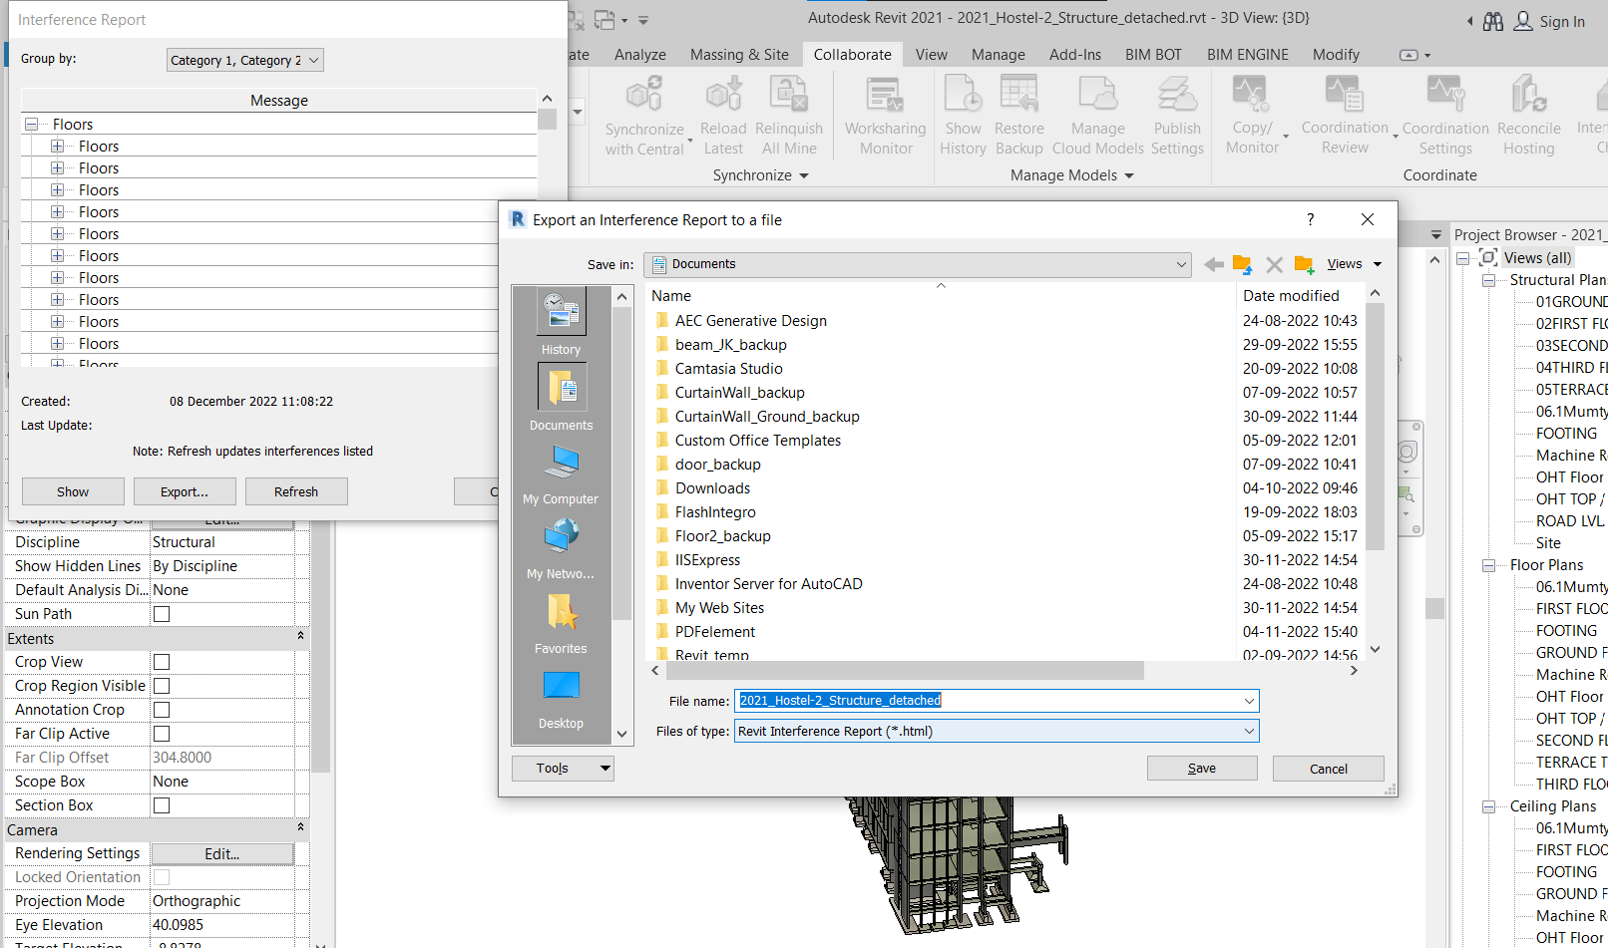This screenshot has height=948, width=1608.
Task: Create a new folder with the dialog toolbar icon
Action: tap(1304, 264)
